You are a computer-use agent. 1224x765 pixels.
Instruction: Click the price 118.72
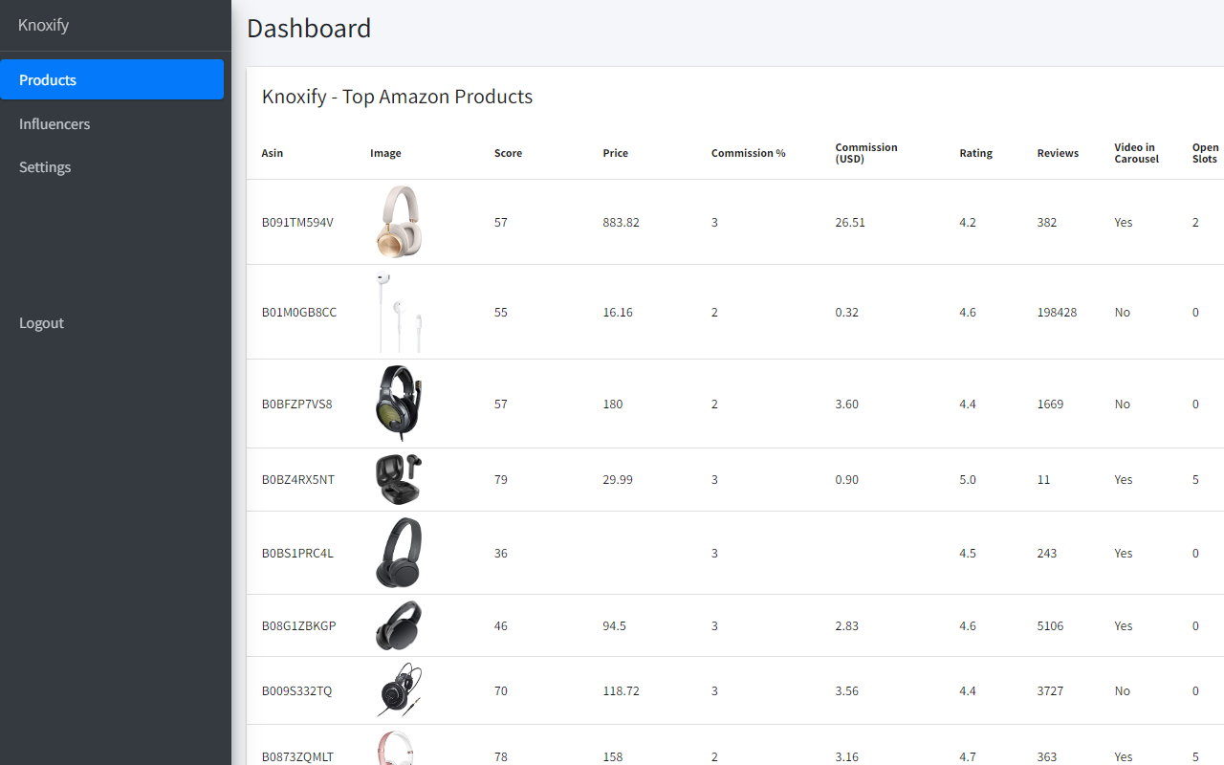pyautogui.click(x=622, y=690)
